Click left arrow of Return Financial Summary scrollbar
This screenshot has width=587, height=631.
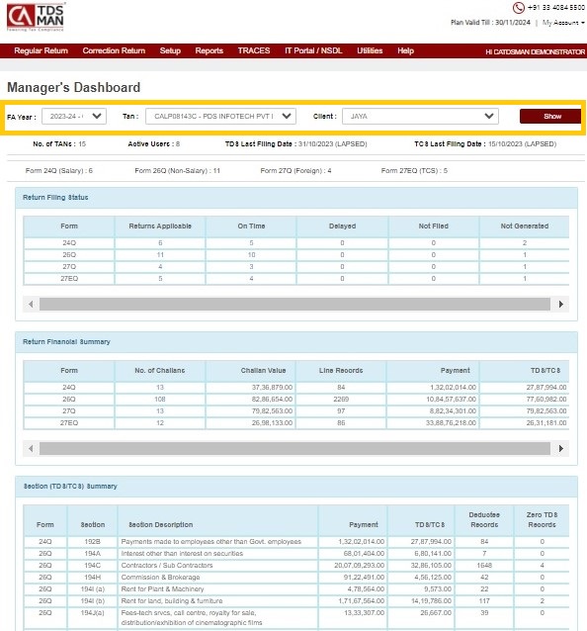[x=31, y=449]
